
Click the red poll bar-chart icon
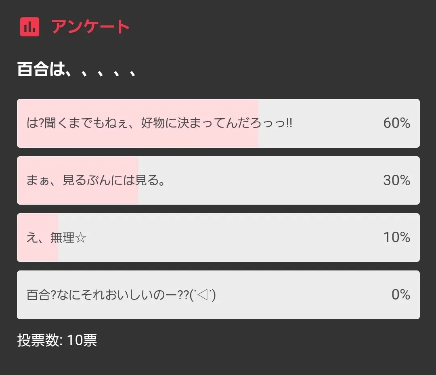pos(29,27)
